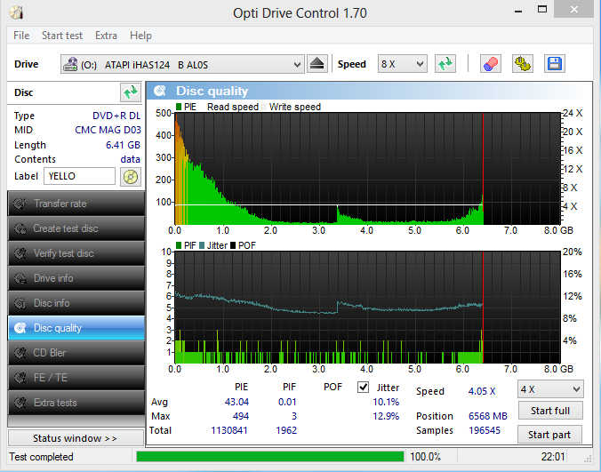This screenshot has height=472, width=601.
Task: Click the PIE total 1130841
Action: 229,430
